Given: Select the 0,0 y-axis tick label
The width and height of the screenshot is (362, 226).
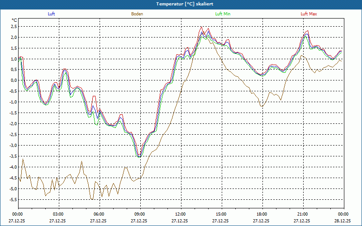Looking at the screenshot, I should click(14, 80).
